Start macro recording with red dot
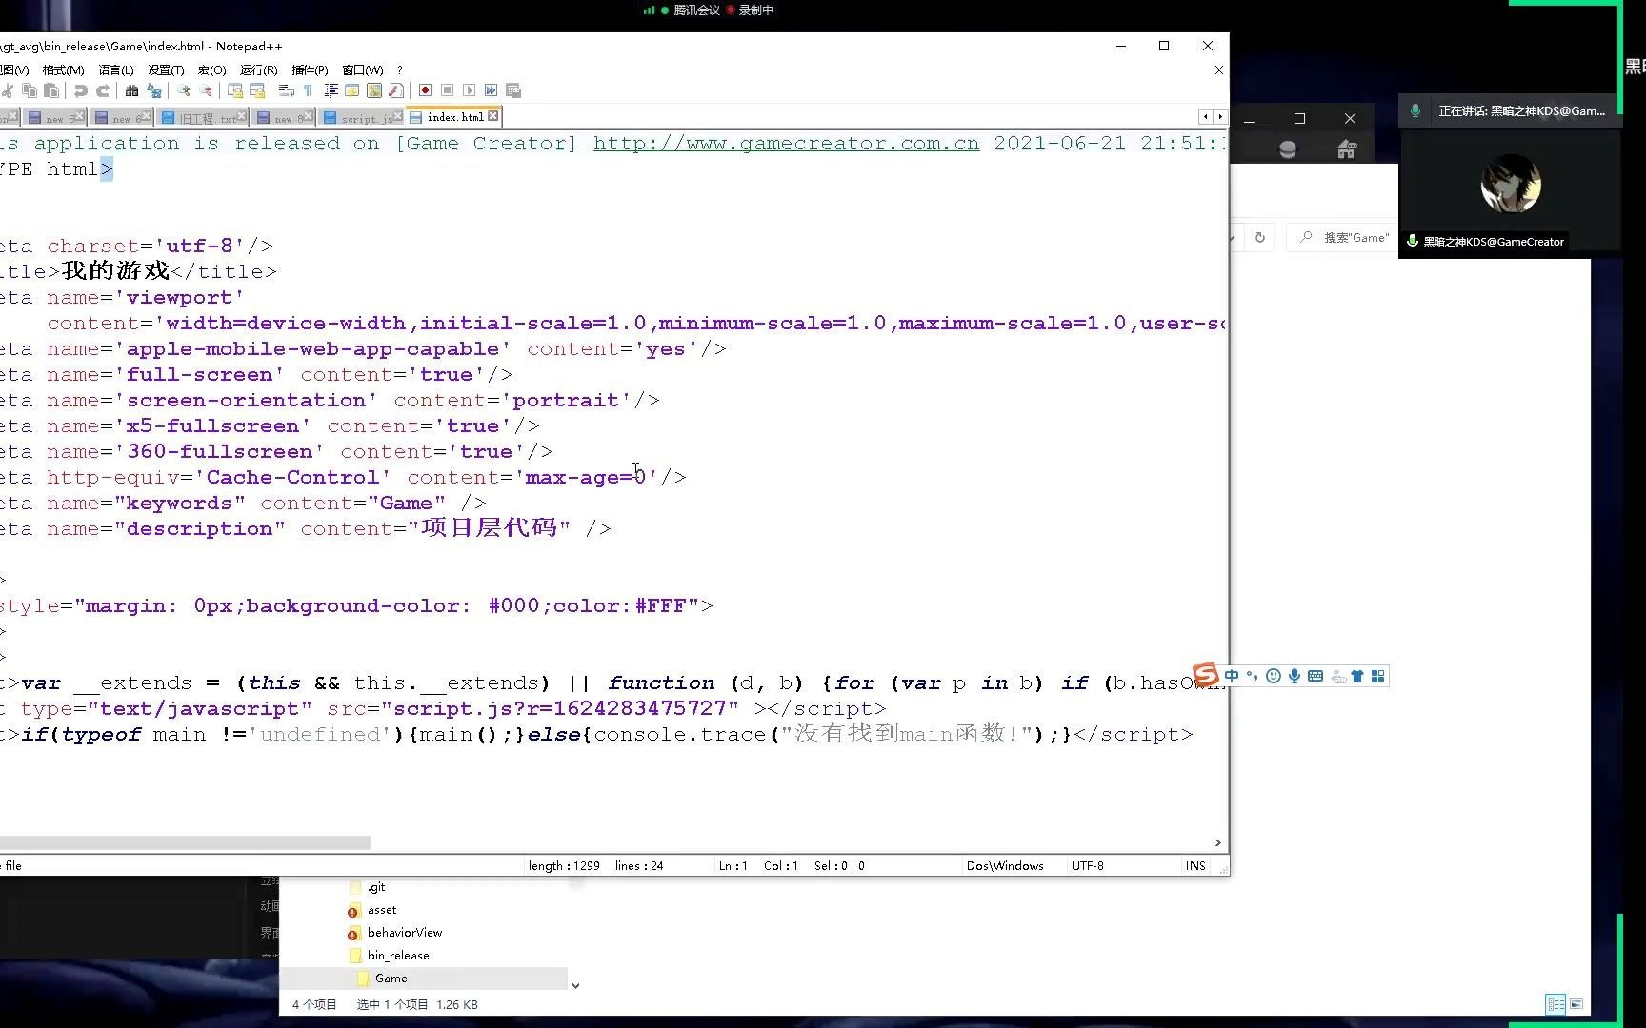Image resolution: width=1646 pixels, height=1028 pixels. pos(425,90)
